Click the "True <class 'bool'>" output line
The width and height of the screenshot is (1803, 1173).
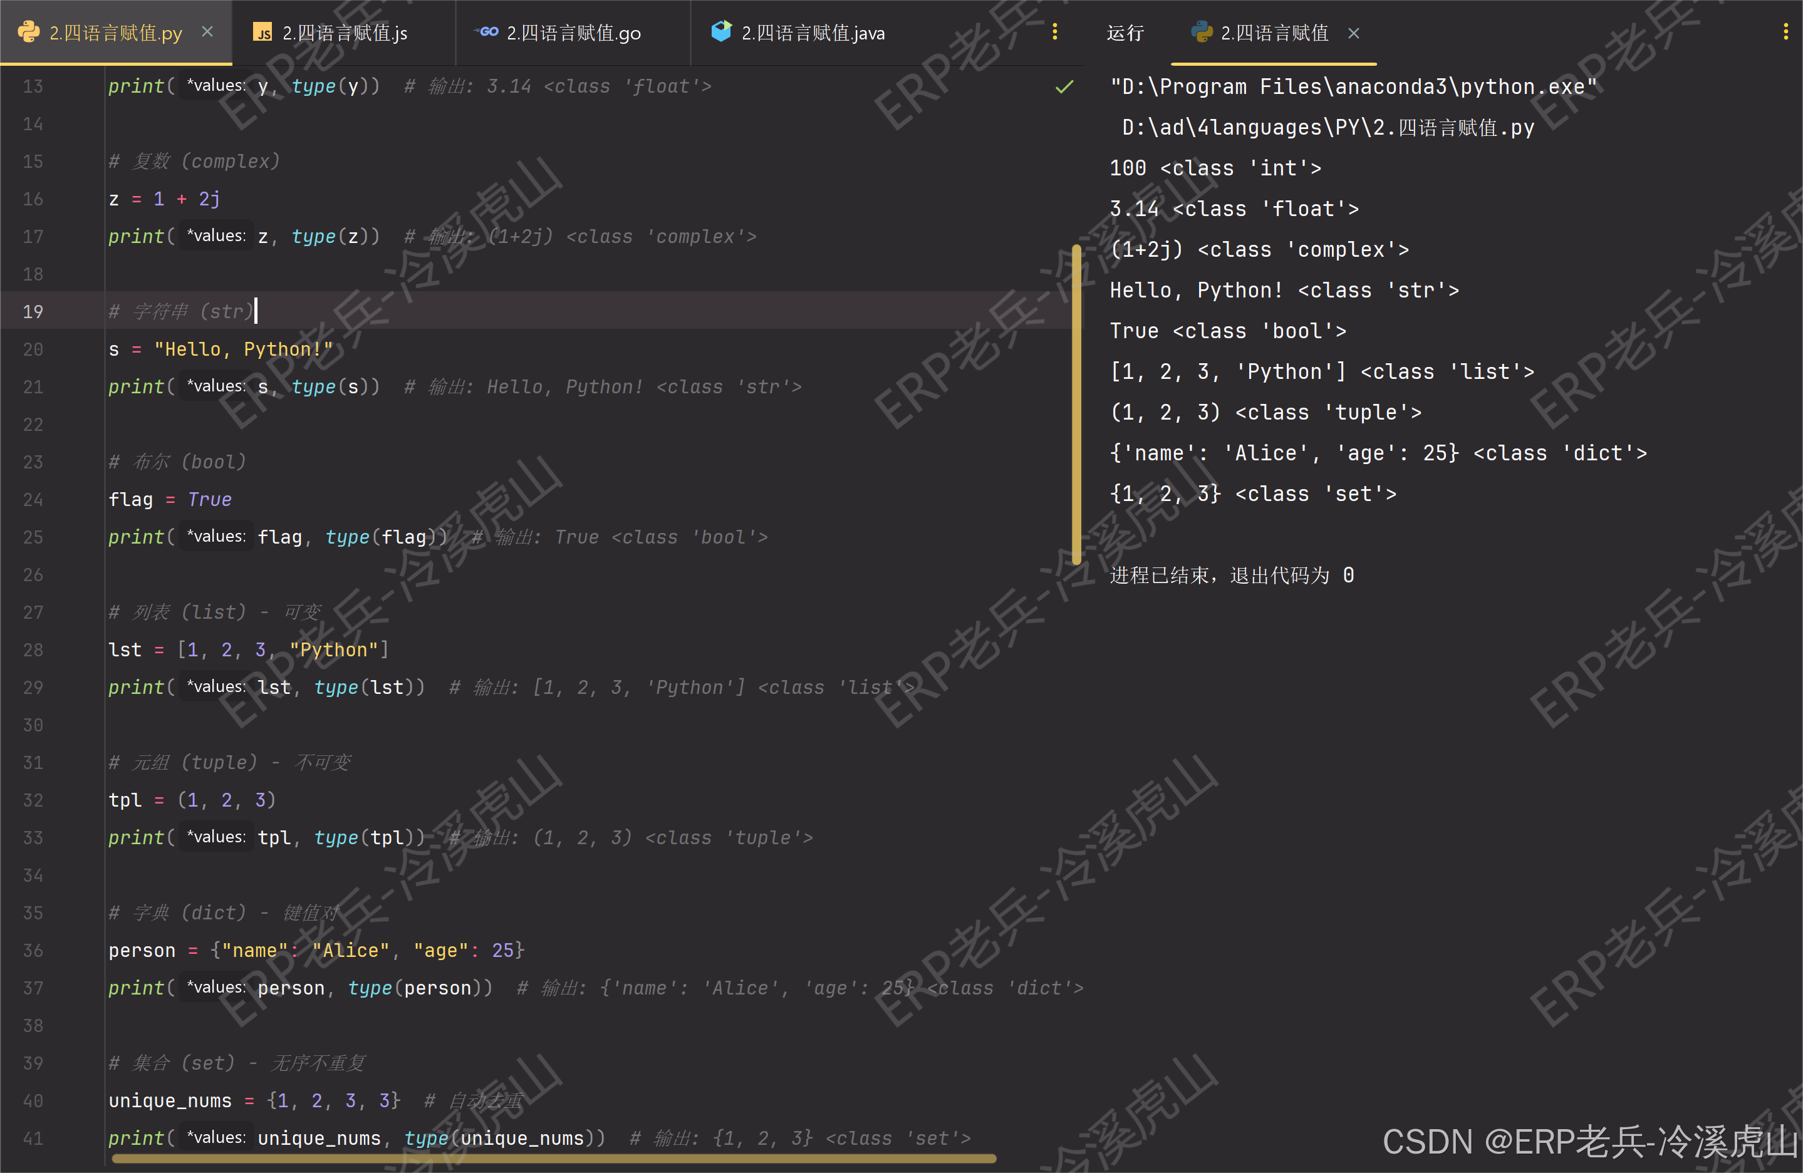click(x=1228, y=332)
